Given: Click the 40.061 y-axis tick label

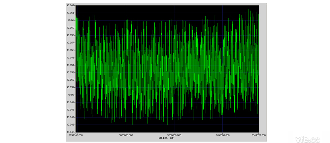Looking at the screenshot, I should 71,13.
